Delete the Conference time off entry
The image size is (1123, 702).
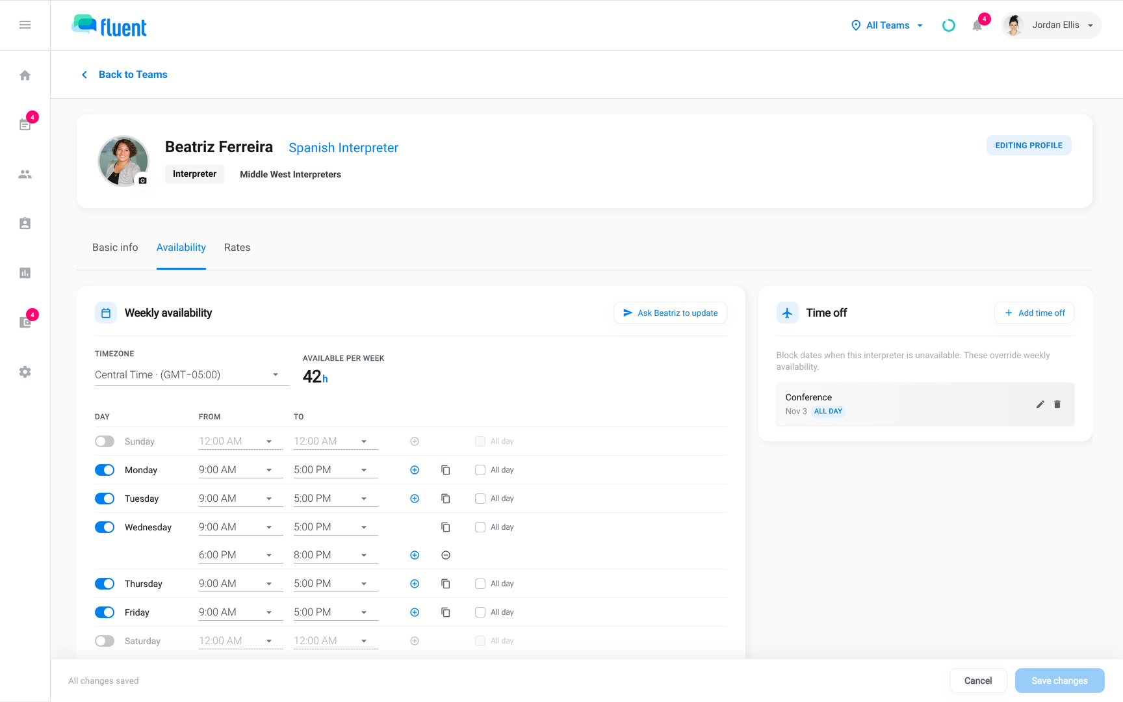(1057, 404)
